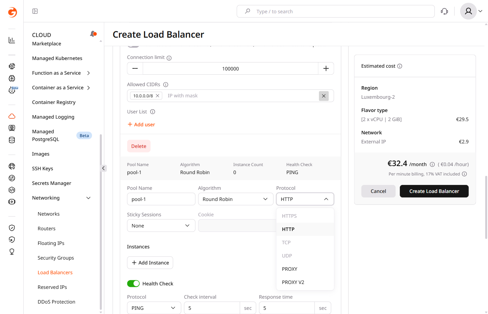Click the red Delete pool button
The height and width of the screenshot is (314, 488).
[139, 146]
